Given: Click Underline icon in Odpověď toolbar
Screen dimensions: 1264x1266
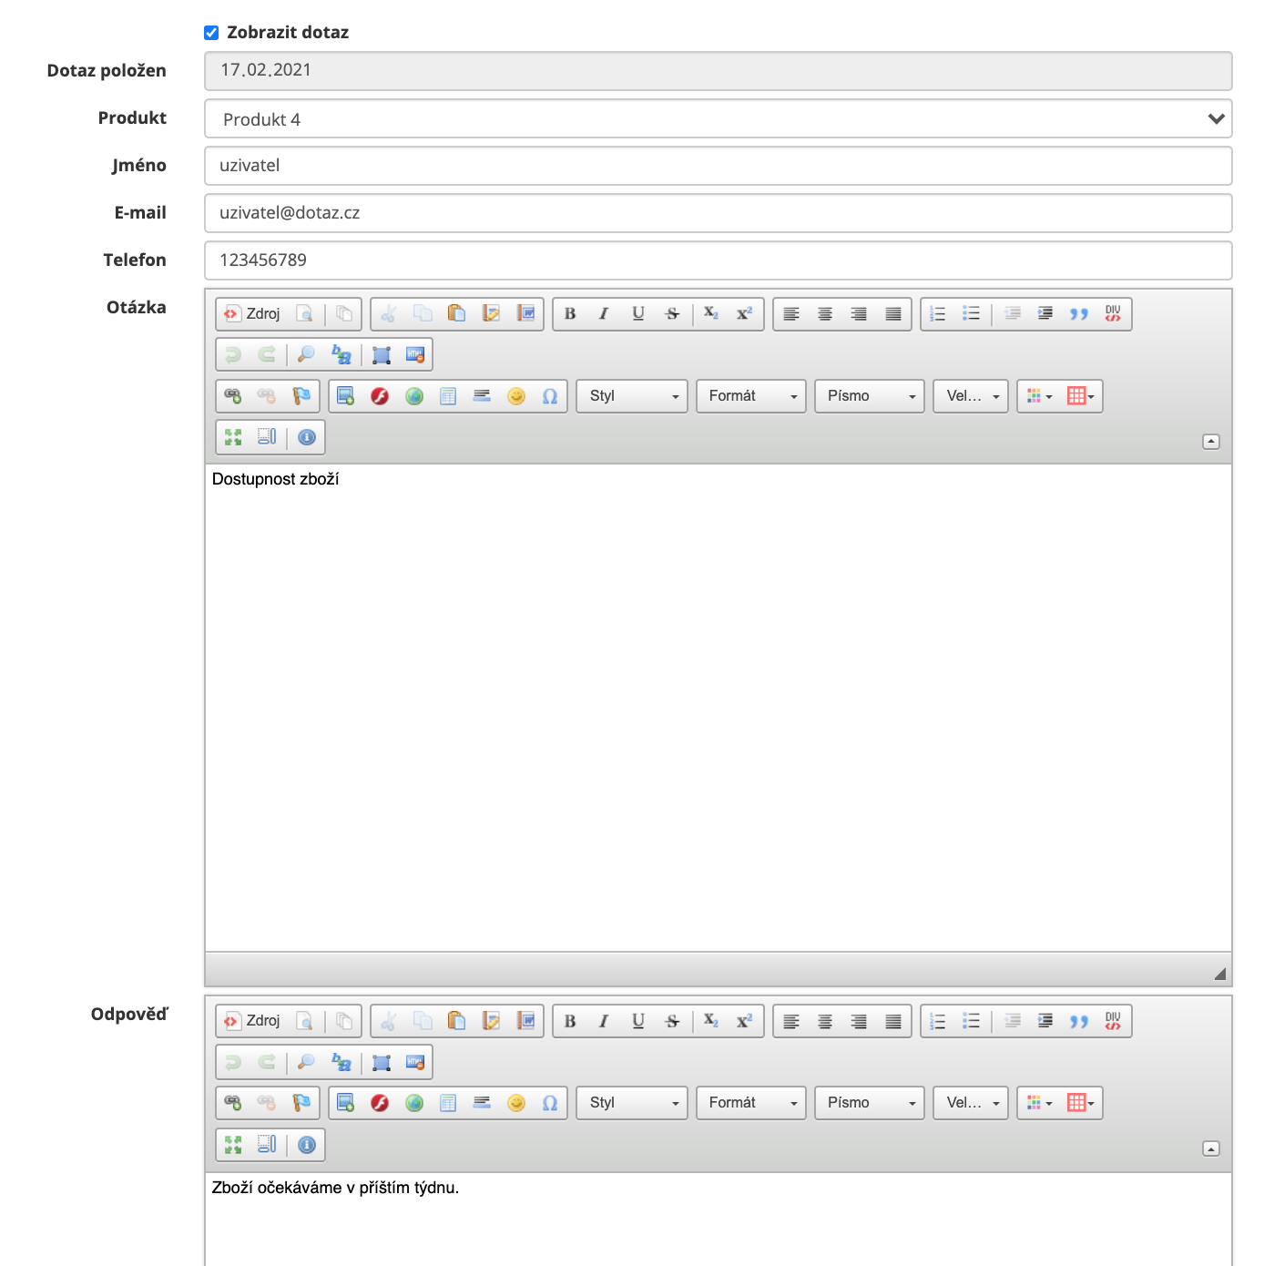Looking at the screenshot, I should 638,1021.
